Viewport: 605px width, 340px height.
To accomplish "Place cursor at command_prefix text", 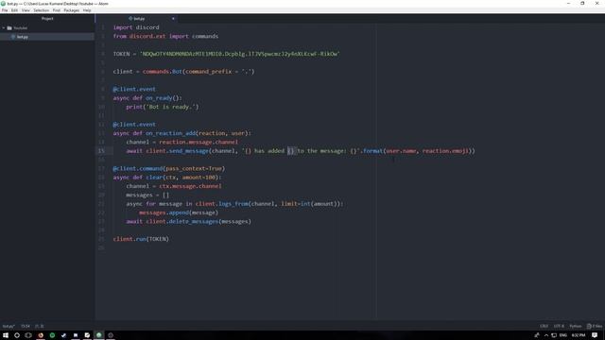I will pos(208,72).
